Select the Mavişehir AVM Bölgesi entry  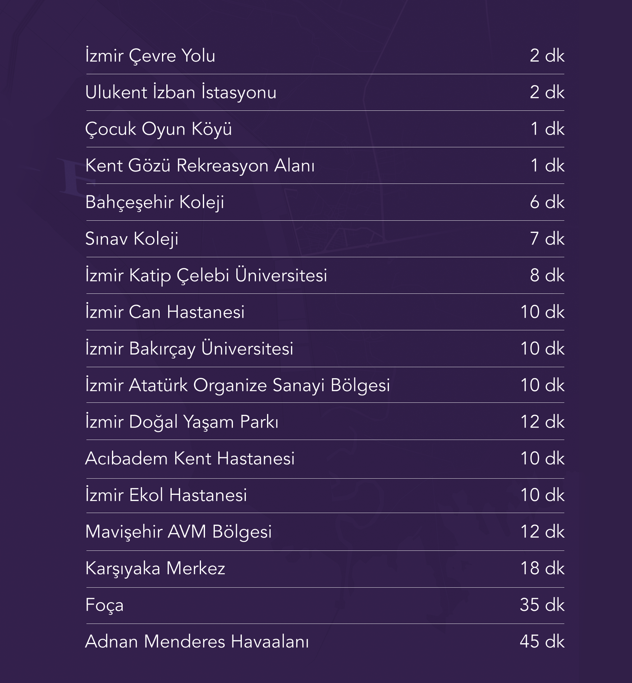[x=178, y=532]
